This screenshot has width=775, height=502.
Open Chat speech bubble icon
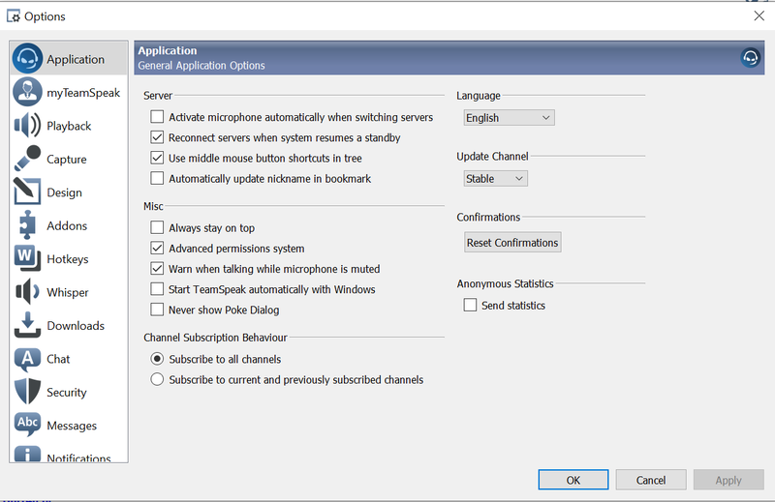click(x=28, y=359)
